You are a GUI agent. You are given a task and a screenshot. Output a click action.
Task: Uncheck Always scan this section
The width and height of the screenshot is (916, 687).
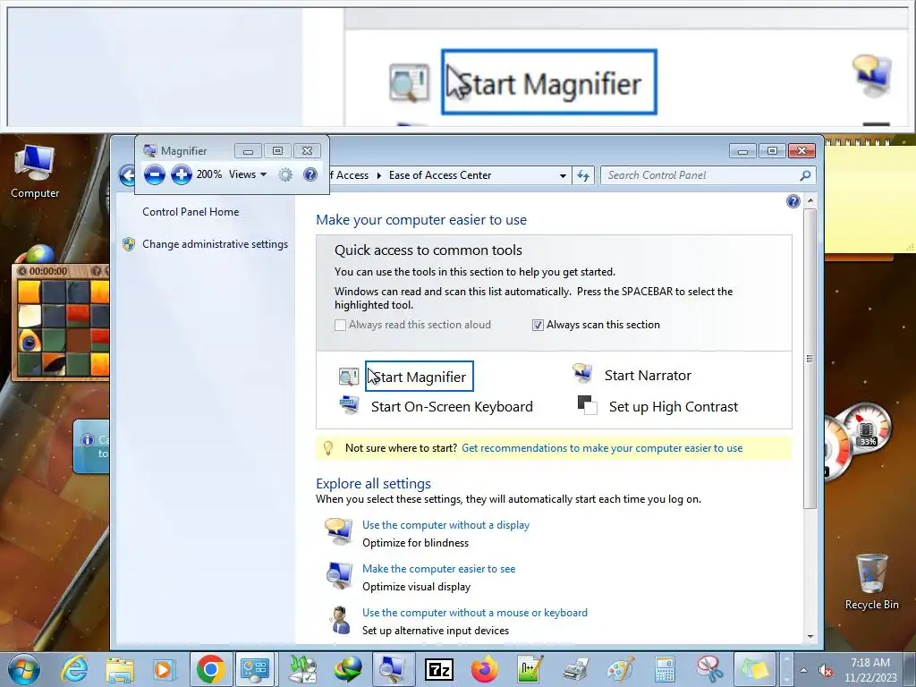coord(538,325)
